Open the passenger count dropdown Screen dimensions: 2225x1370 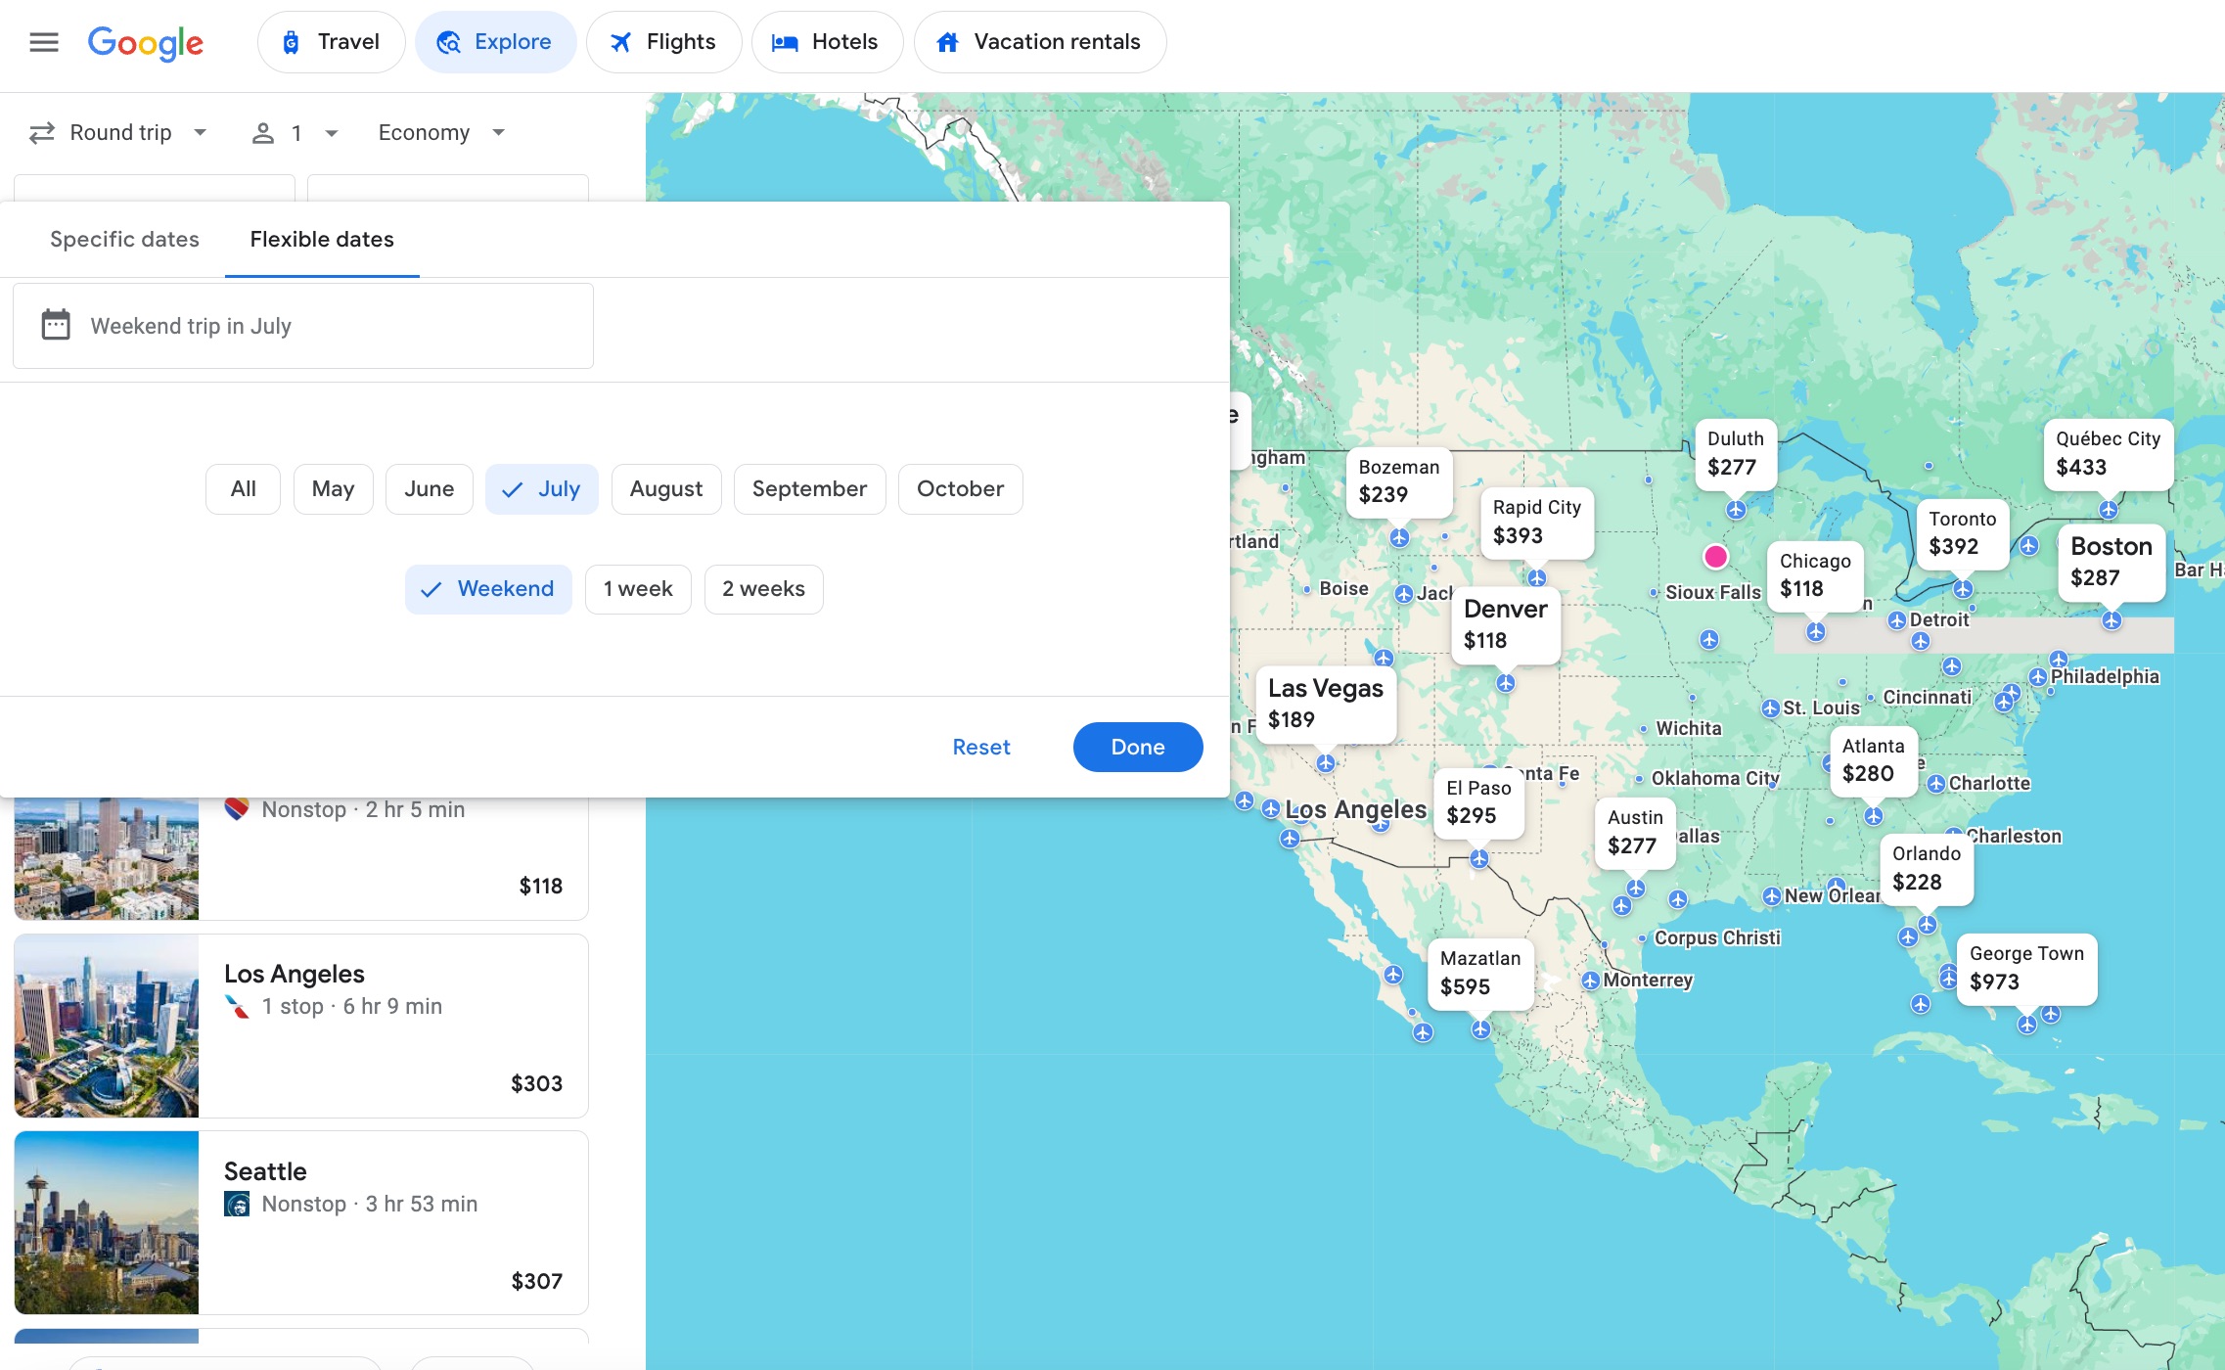coord(295,133)
